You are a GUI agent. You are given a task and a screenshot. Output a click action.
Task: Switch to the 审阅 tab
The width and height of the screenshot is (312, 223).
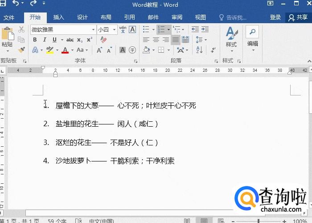pyautogui.click(x=177, y=17)
